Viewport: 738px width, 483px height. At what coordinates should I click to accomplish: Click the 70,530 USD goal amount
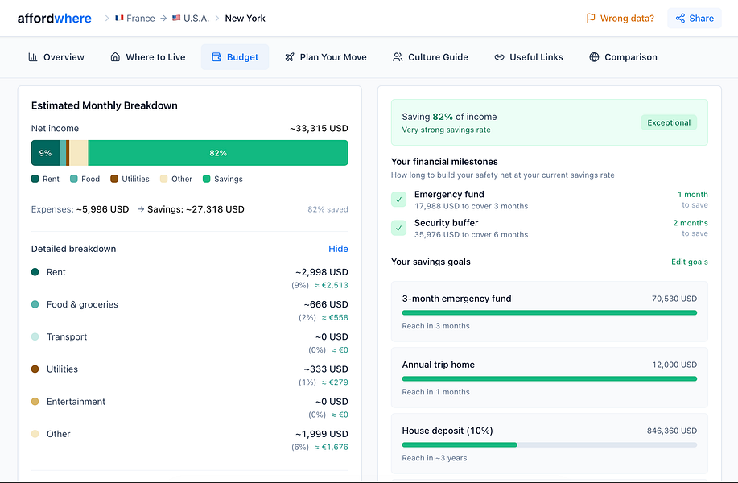tap(674, 299)
